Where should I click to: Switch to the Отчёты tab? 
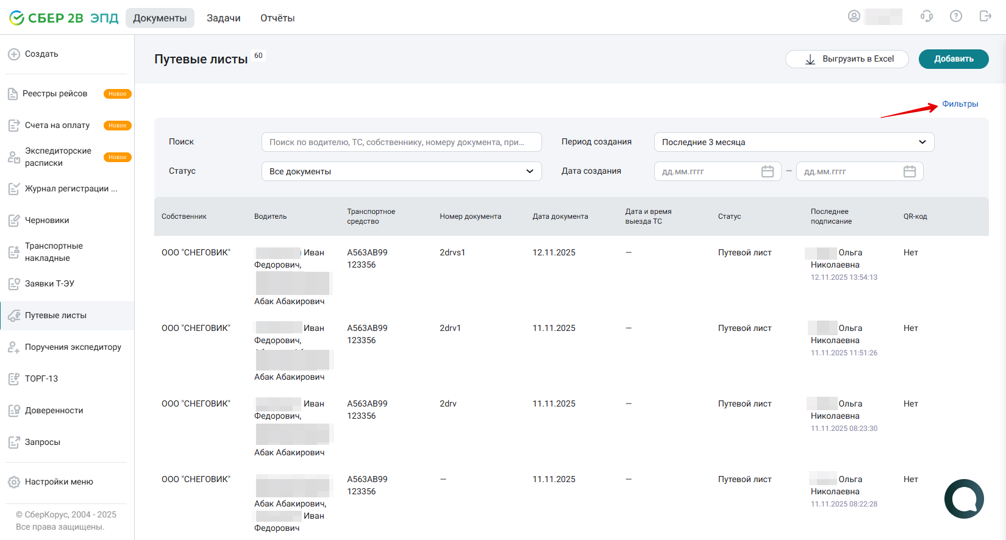[277, 18]
